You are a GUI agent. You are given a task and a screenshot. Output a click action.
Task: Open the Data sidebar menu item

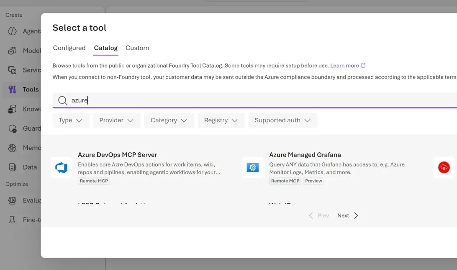pos(23,167)
